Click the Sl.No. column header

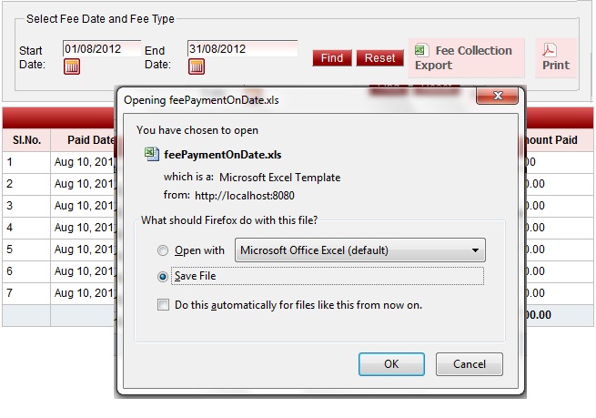click(x=25, y=140)
